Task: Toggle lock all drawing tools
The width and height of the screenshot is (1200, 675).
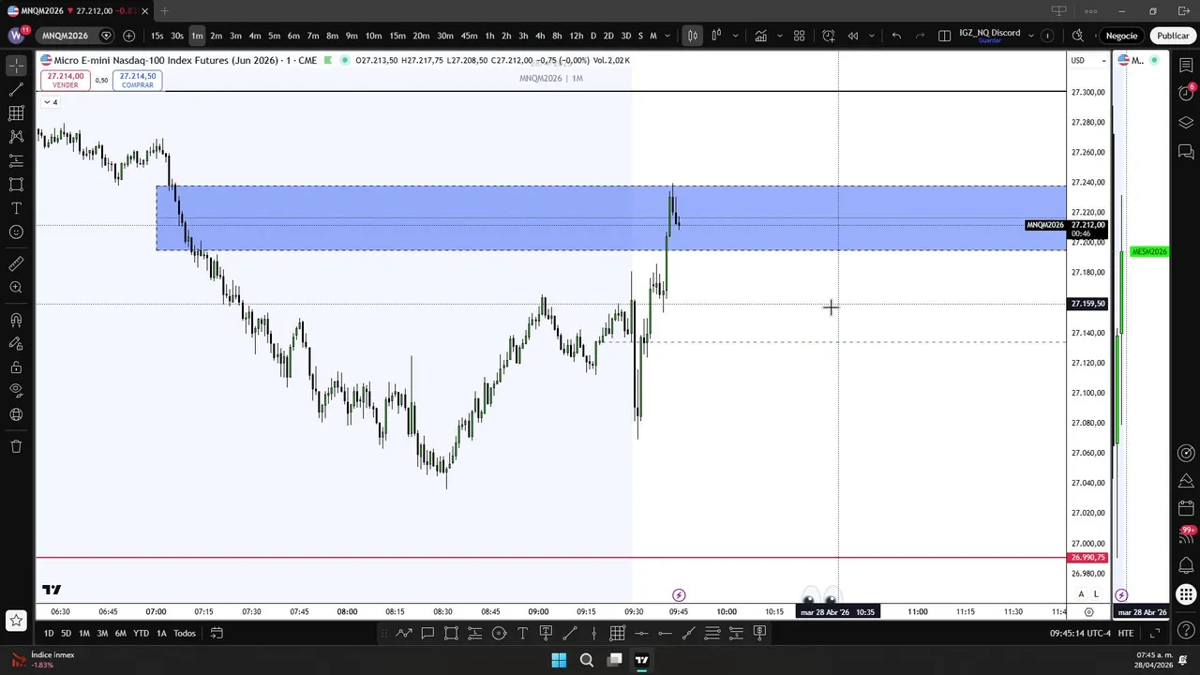Action: [x=16, y=367]
